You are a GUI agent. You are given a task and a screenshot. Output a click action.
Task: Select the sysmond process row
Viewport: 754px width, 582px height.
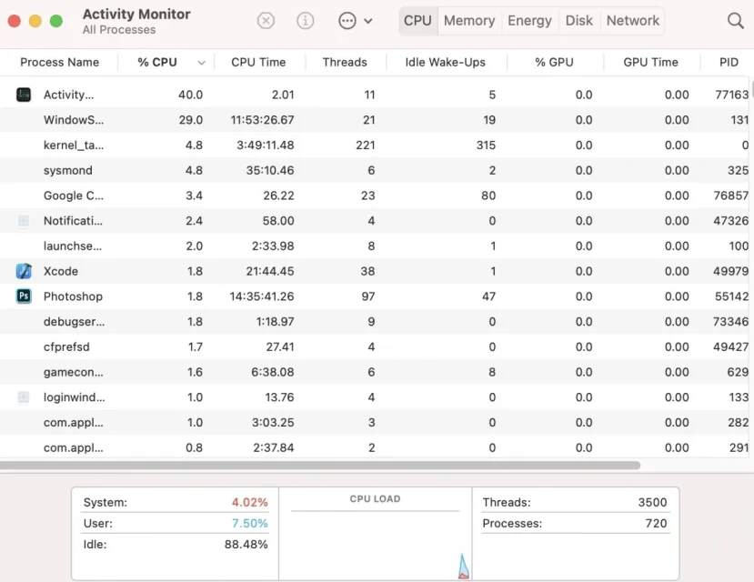click(x=374, y=170)
